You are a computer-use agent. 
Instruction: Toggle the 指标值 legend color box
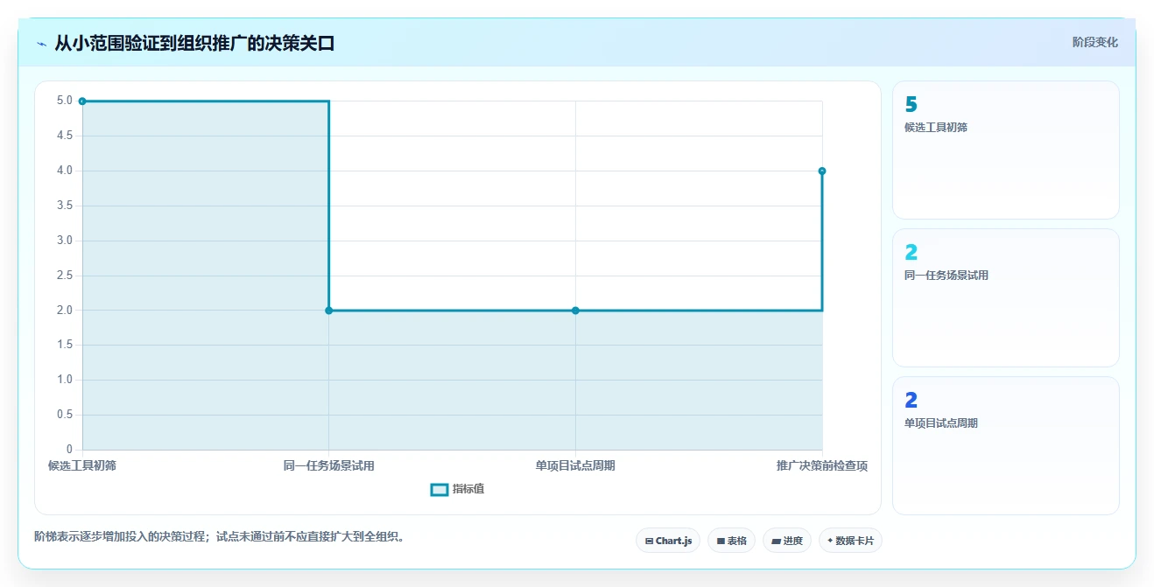click(x=440, y=489)
